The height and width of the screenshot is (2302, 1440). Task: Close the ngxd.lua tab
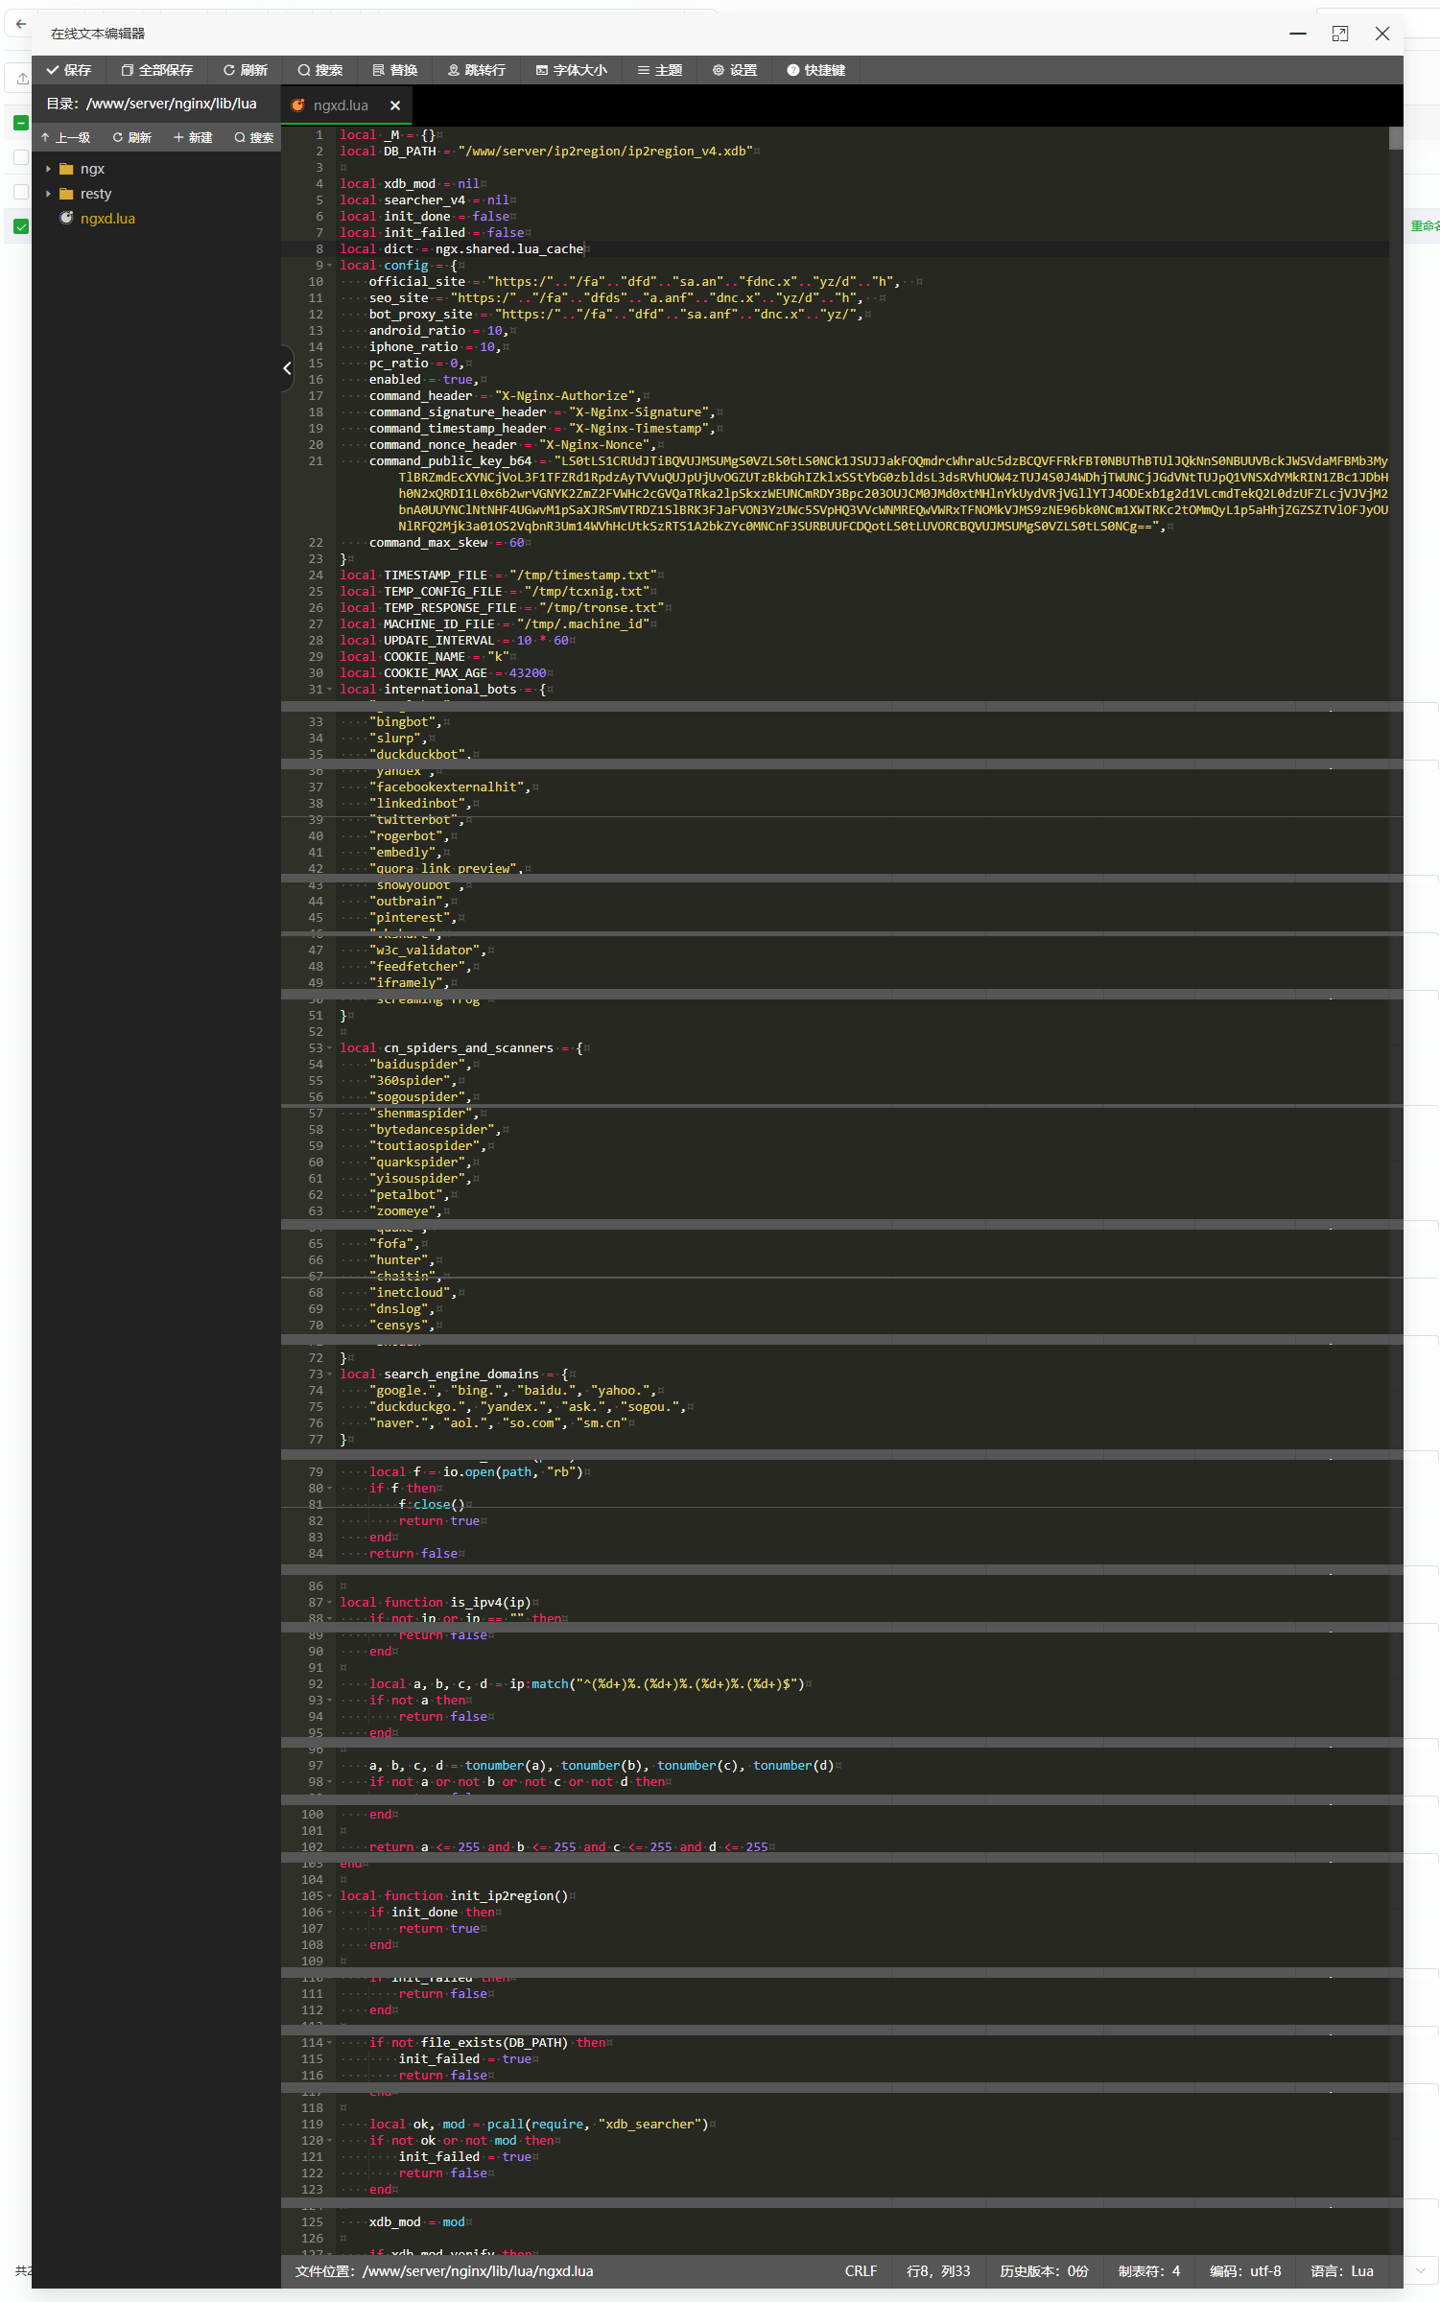point(395,106)
